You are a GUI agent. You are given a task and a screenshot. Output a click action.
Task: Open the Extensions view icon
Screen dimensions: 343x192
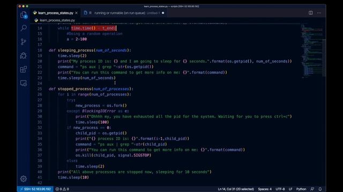pyautogui.click(x=24, y=69)
